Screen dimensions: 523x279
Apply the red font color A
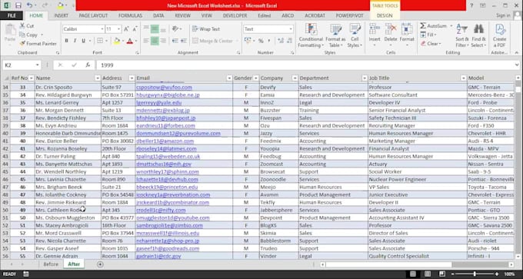tap(130, 41)
